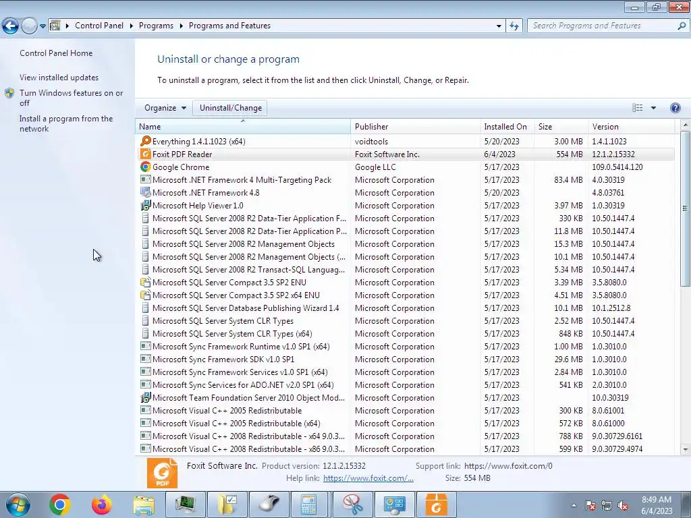Click the SQL Server Compact 3.5 SP2 ENU icon
This screenshot has height=518, width=691.
(146, 283)
